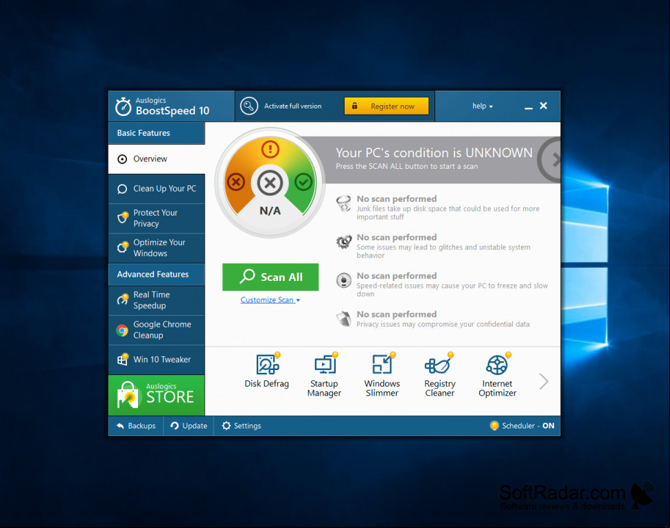Show more tools with the right chevron
The height and width of the screenshot is (528, 670).
544,381
